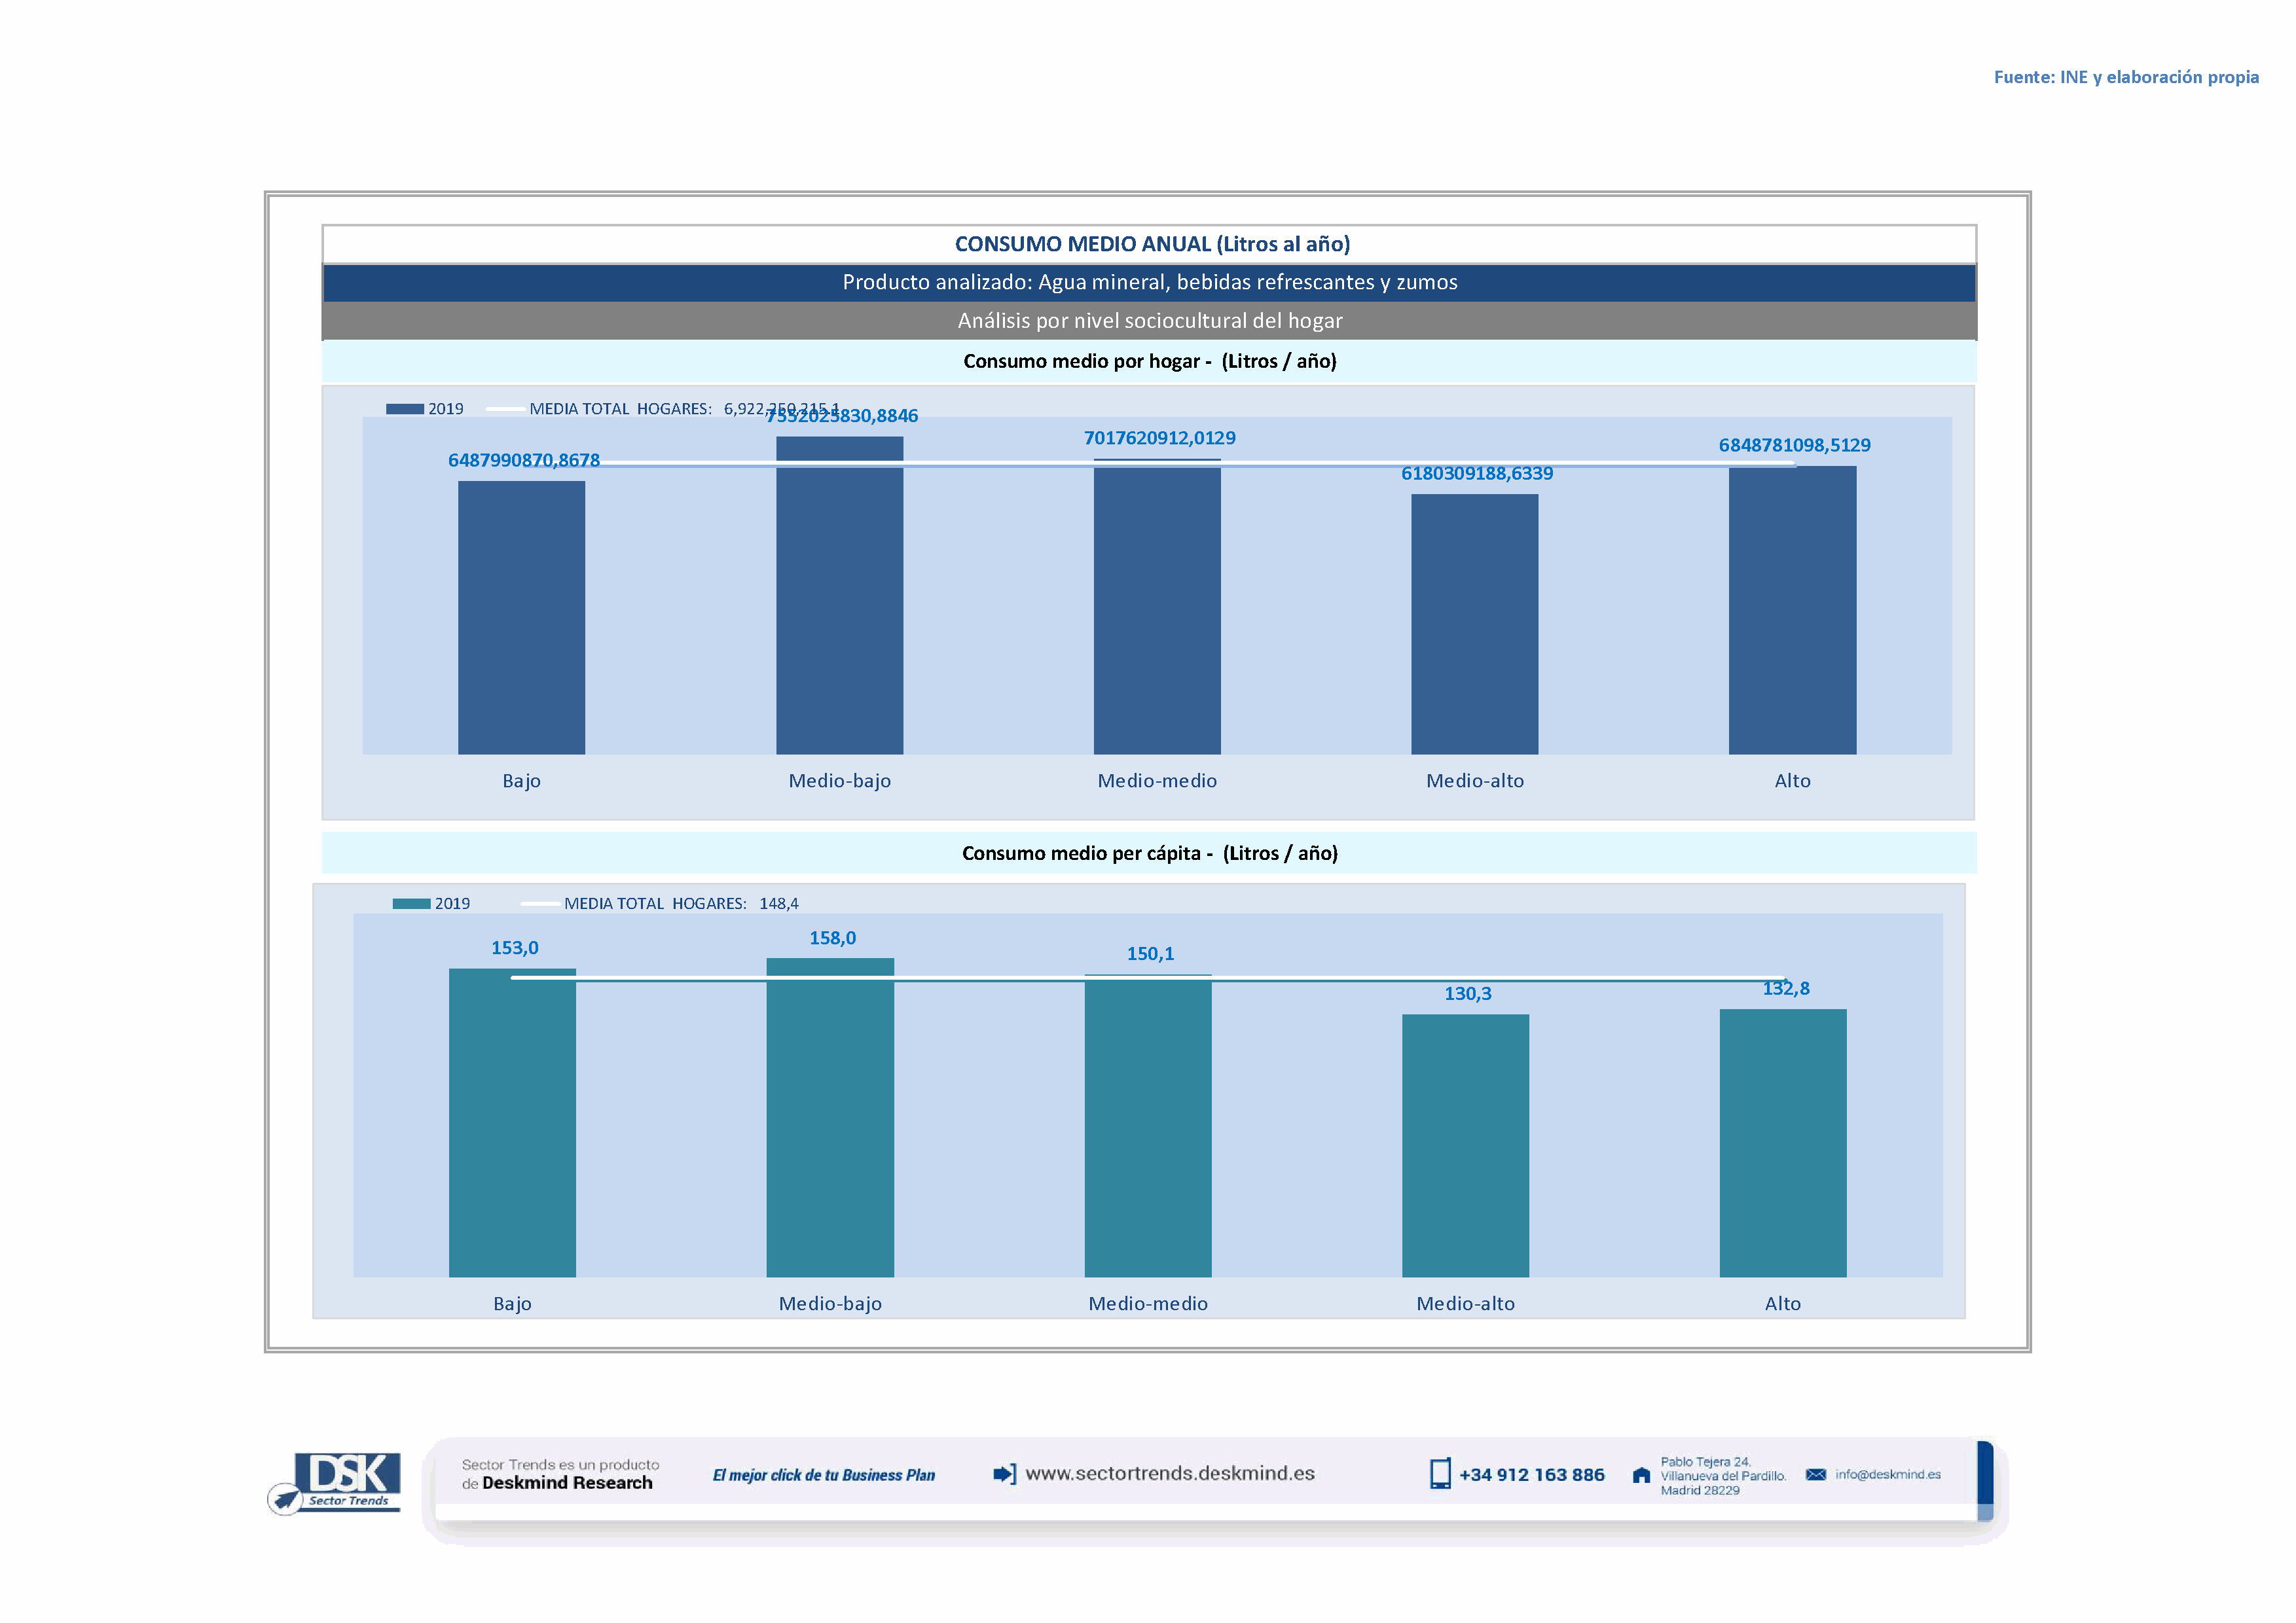Click the CONSUMO MEDIO ANUAL title
Viewport: 2296px width, 1623px height.
pos(1152,244)
